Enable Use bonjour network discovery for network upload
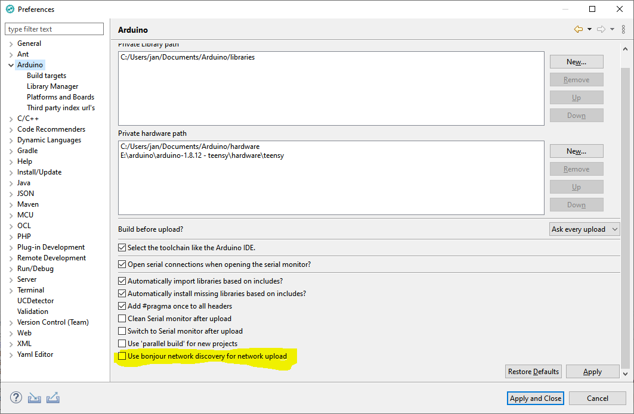This screenshot has width=634, height=414. 122,356
